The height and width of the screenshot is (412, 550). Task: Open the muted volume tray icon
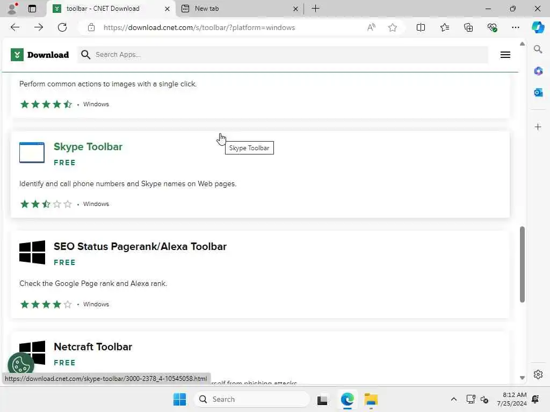pyautogui.click(x=484, y=399)
